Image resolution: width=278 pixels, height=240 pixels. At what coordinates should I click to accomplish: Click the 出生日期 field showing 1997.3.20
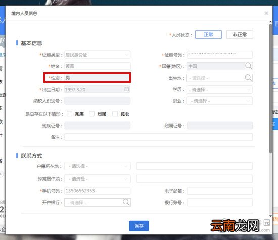pyautogui.click(x=98, y=89)
